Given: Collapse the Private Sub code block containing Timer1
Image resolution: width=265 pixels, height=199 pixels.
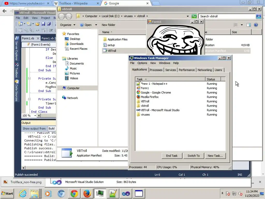Looking at the screenshot, I should [29, 99].
